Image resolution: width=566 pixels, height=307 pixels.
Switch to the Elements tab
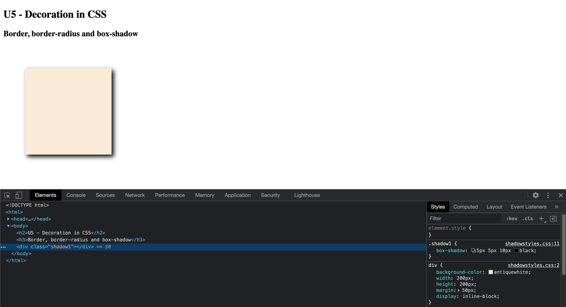[45, 195]
